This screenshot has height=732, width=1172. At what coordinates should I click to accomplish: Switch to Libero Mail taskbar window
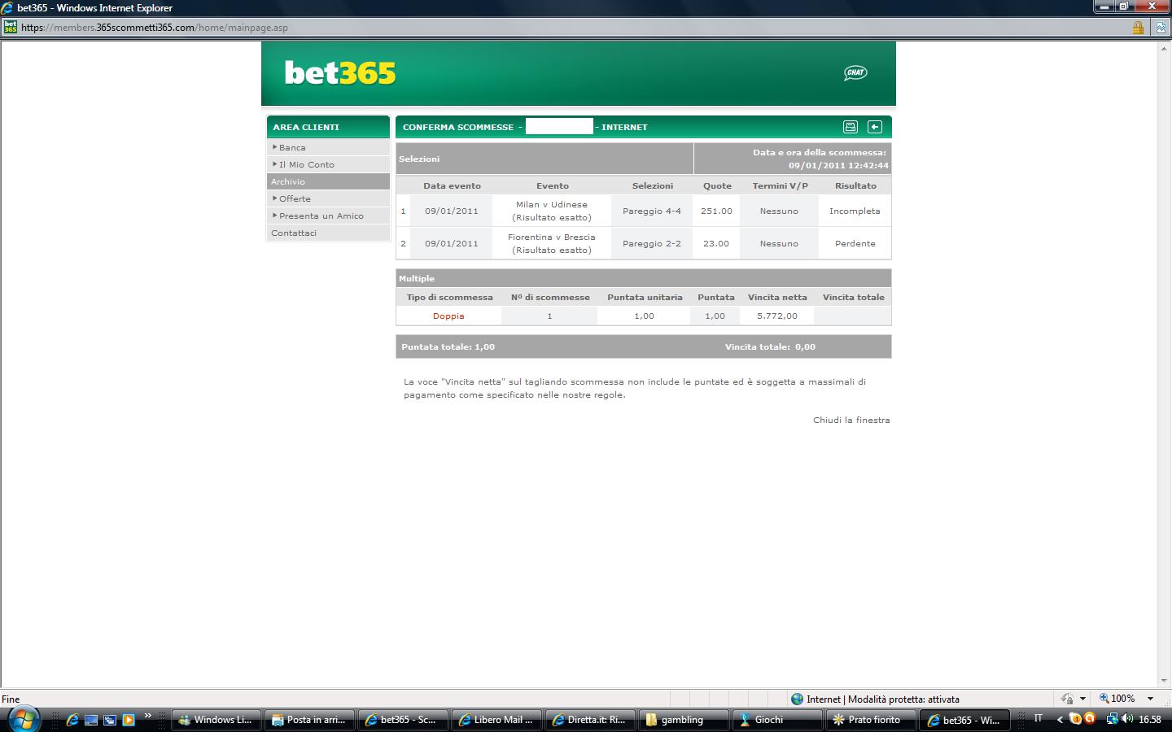point(496,720)
